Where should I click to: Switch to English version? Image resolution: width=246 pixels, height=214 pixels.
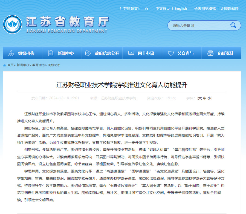pos(181,9)
